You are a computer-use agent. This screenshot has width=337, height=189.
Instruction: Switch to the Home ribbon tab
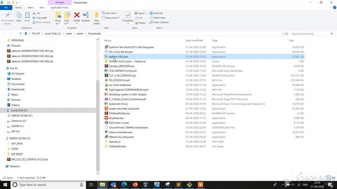point(18,8)
